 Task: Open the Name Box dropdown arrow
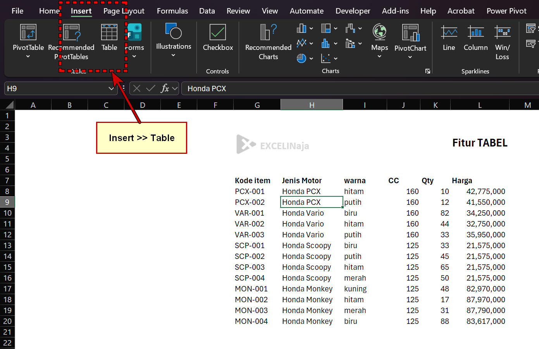pyautogui.click(x=112, y=88)
